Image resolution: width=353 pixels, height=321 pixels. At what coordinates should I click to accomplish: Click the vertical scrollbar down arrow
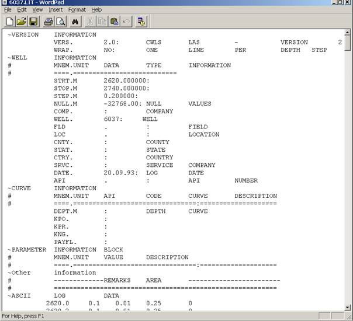pyautogui.click(x=347, y=307)
